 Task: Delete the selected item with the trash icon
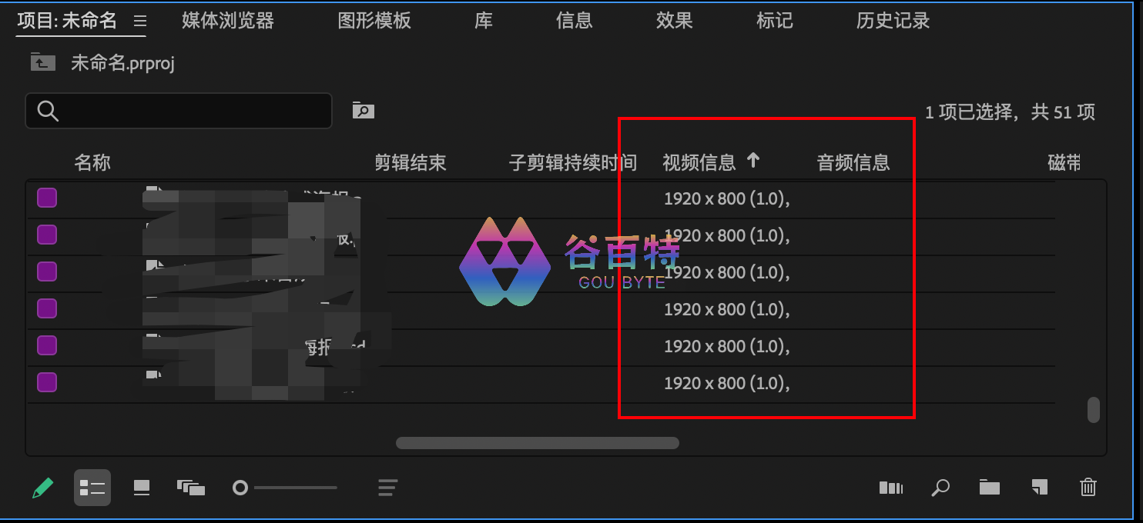pos(1088,488)
